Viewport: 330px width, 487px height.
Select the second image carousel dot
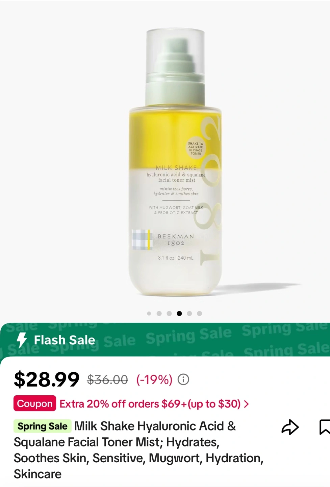point(159,314)
